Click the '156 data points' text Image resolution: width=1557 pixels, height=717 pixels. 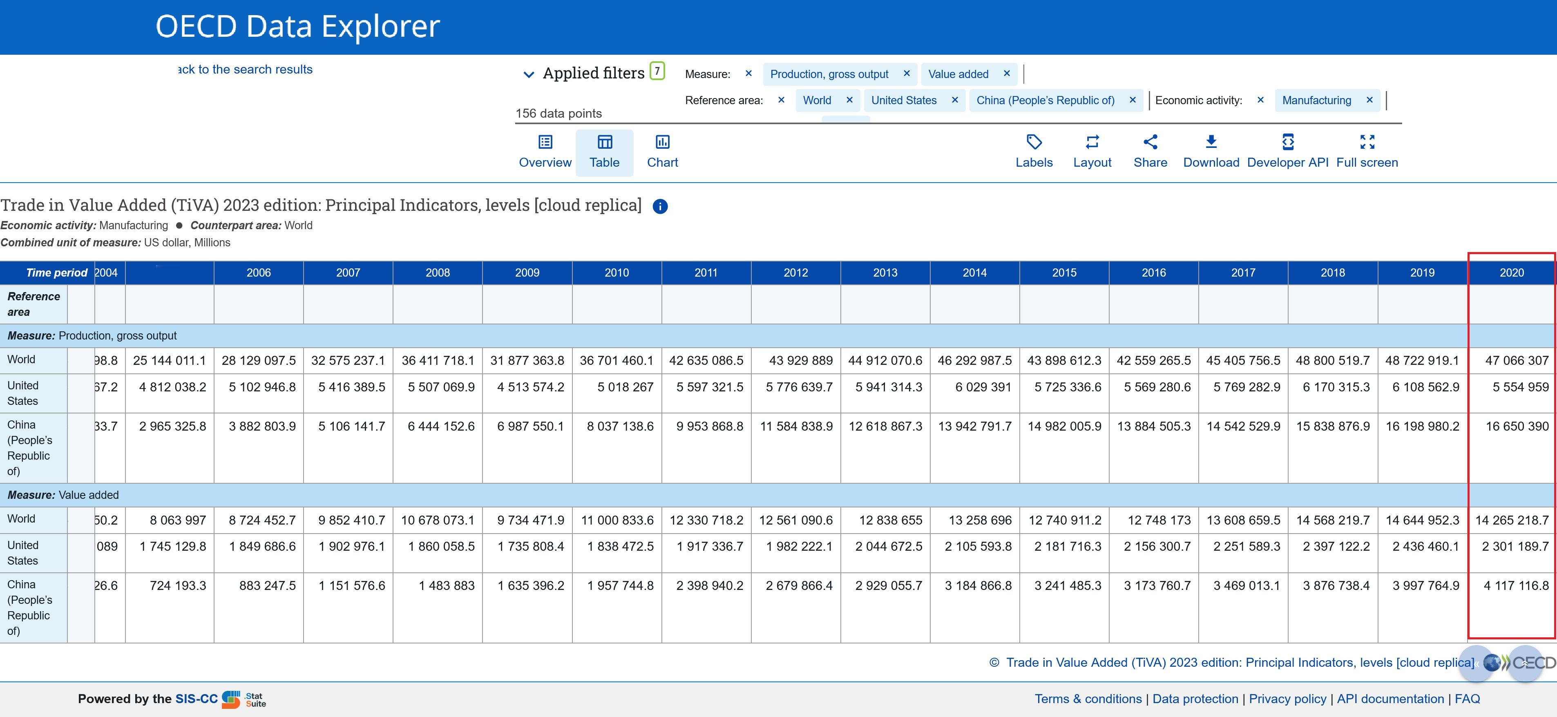(558, 114)
